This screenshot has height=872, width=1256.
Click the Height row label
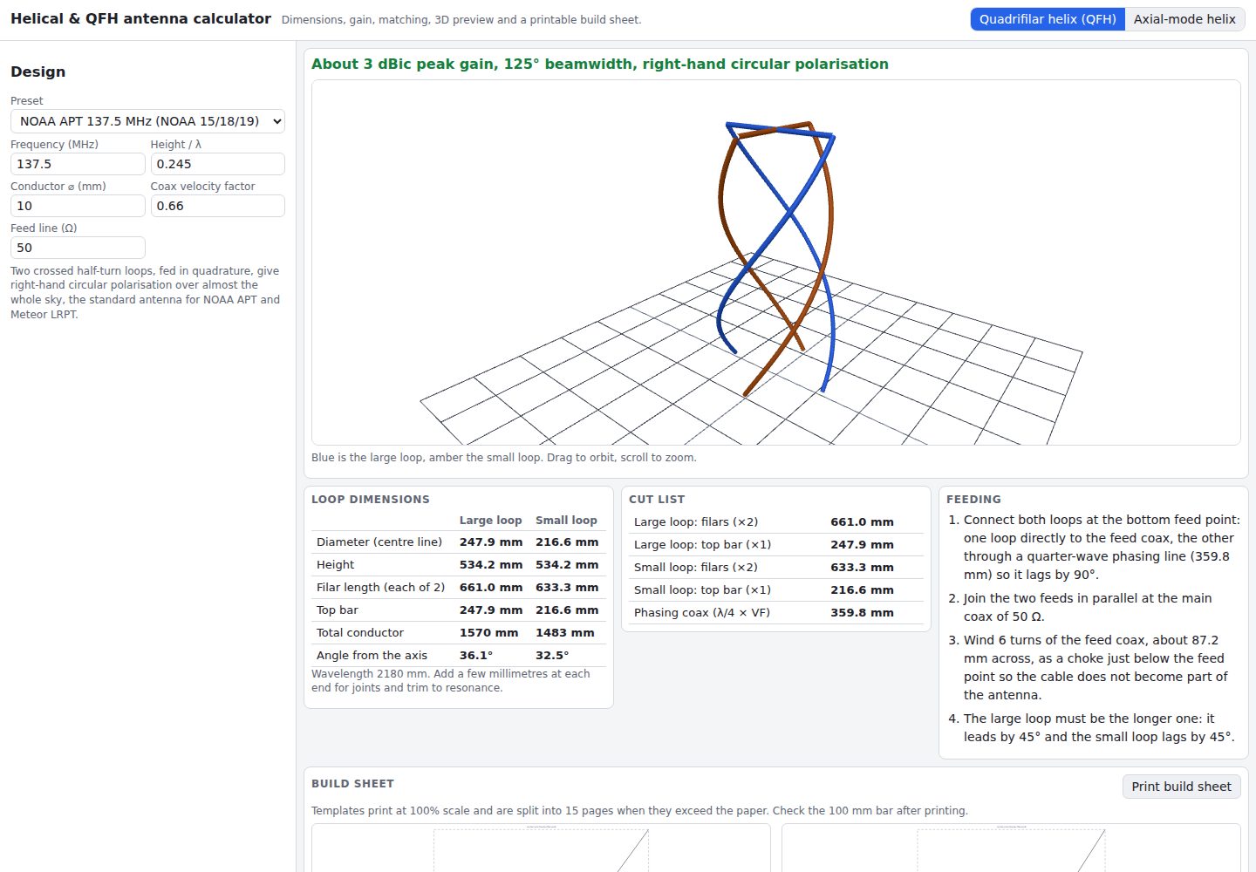335,564
